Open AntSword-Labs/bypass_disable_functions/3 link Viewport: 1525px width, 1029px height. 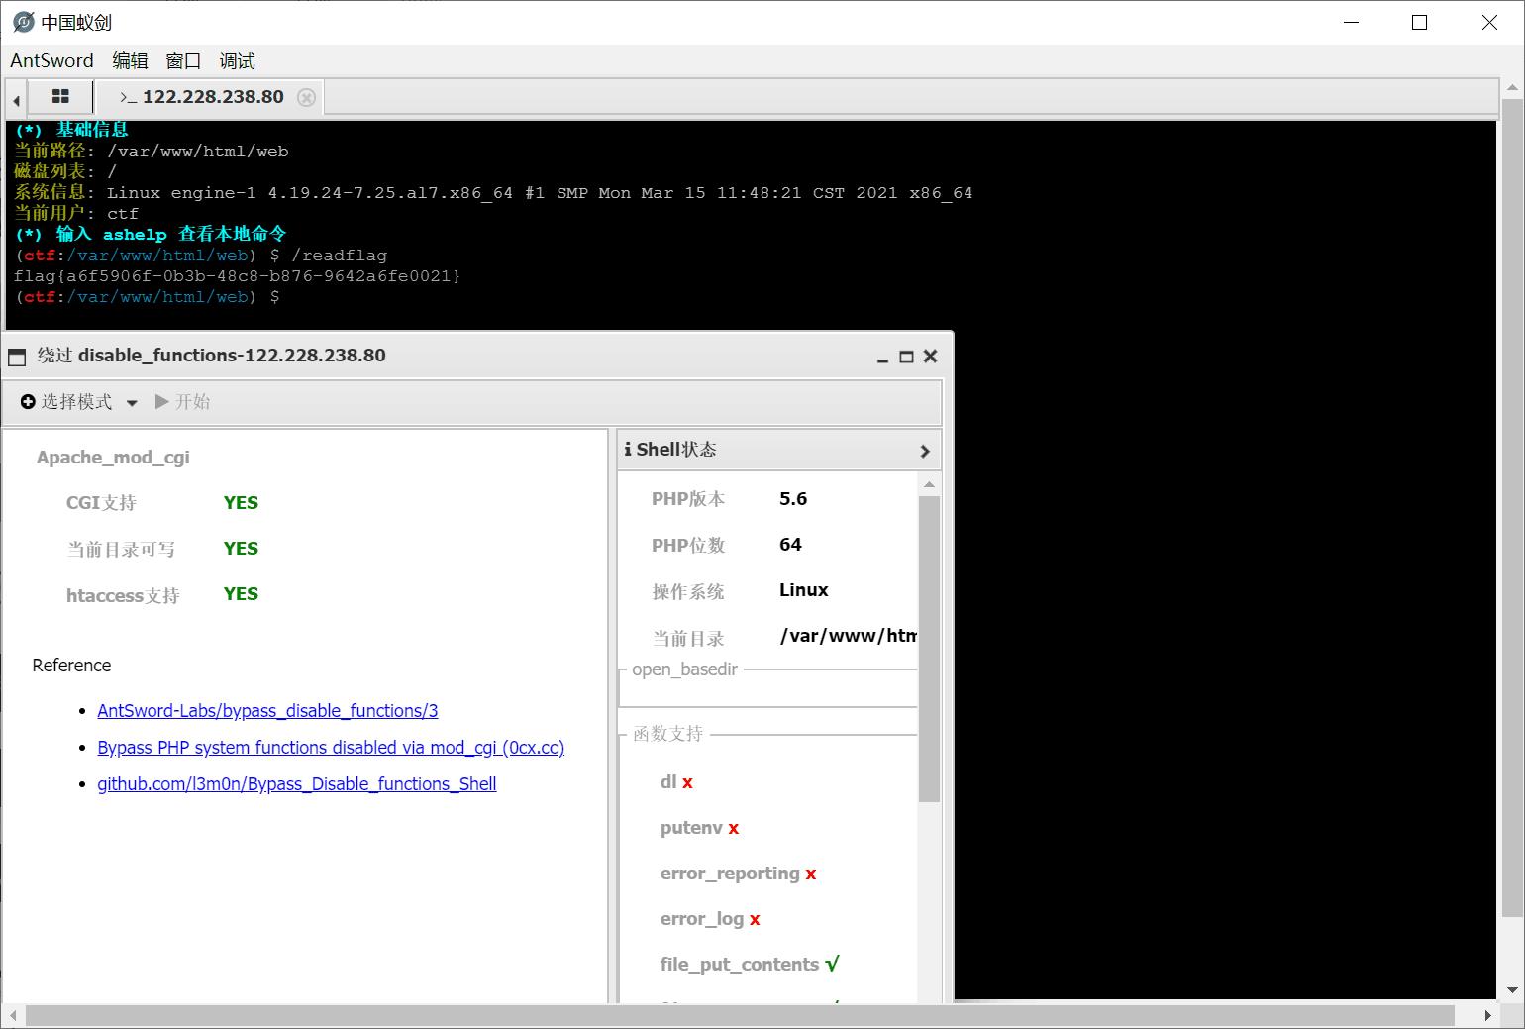pyautogui.click(x=267, y=711)
